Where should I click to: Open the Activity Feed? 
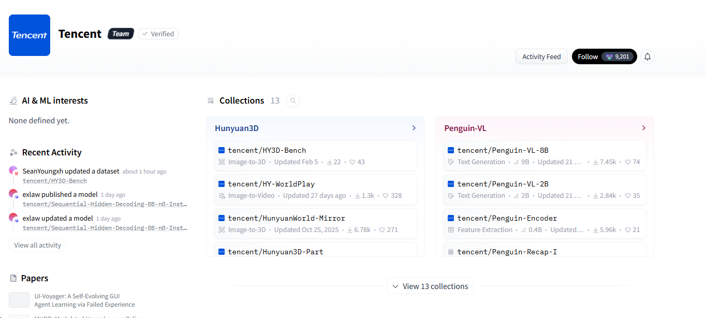tap(541, 57)
